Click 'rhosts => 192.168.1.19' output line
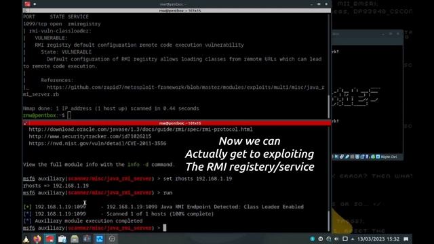434x244 pixels. (56, 186)
